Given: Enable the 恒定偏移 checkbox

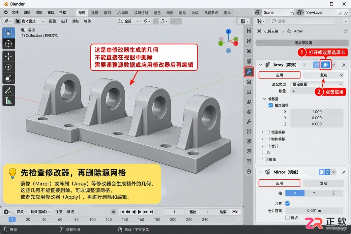Looking at the screenshot, I should [x=268, y=132].
